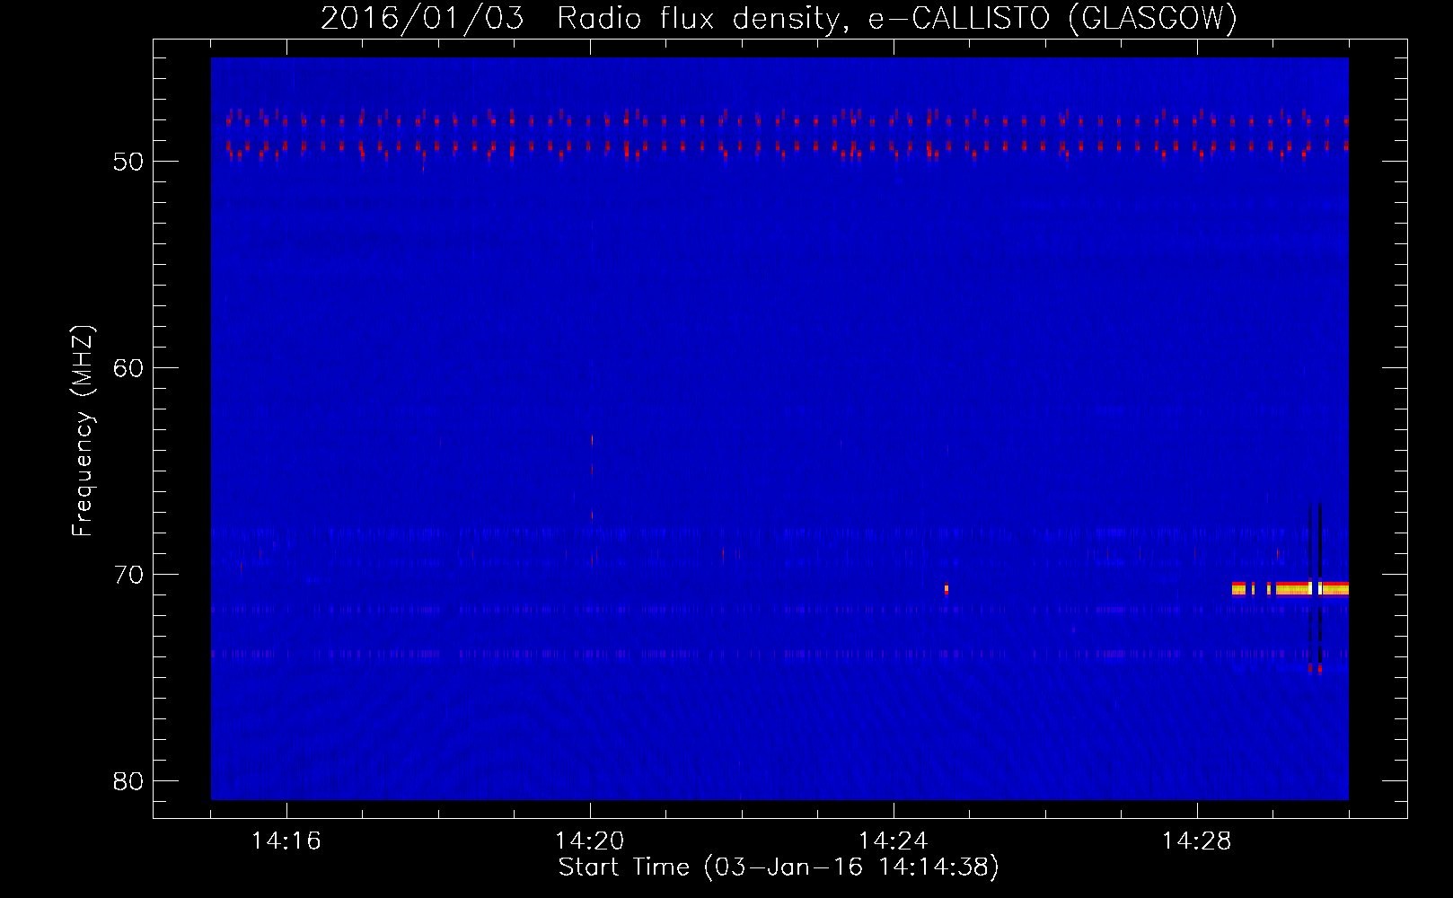Click the frequency tick label "80"
This screenshot has width=1453, height=898.
point(128,781)
